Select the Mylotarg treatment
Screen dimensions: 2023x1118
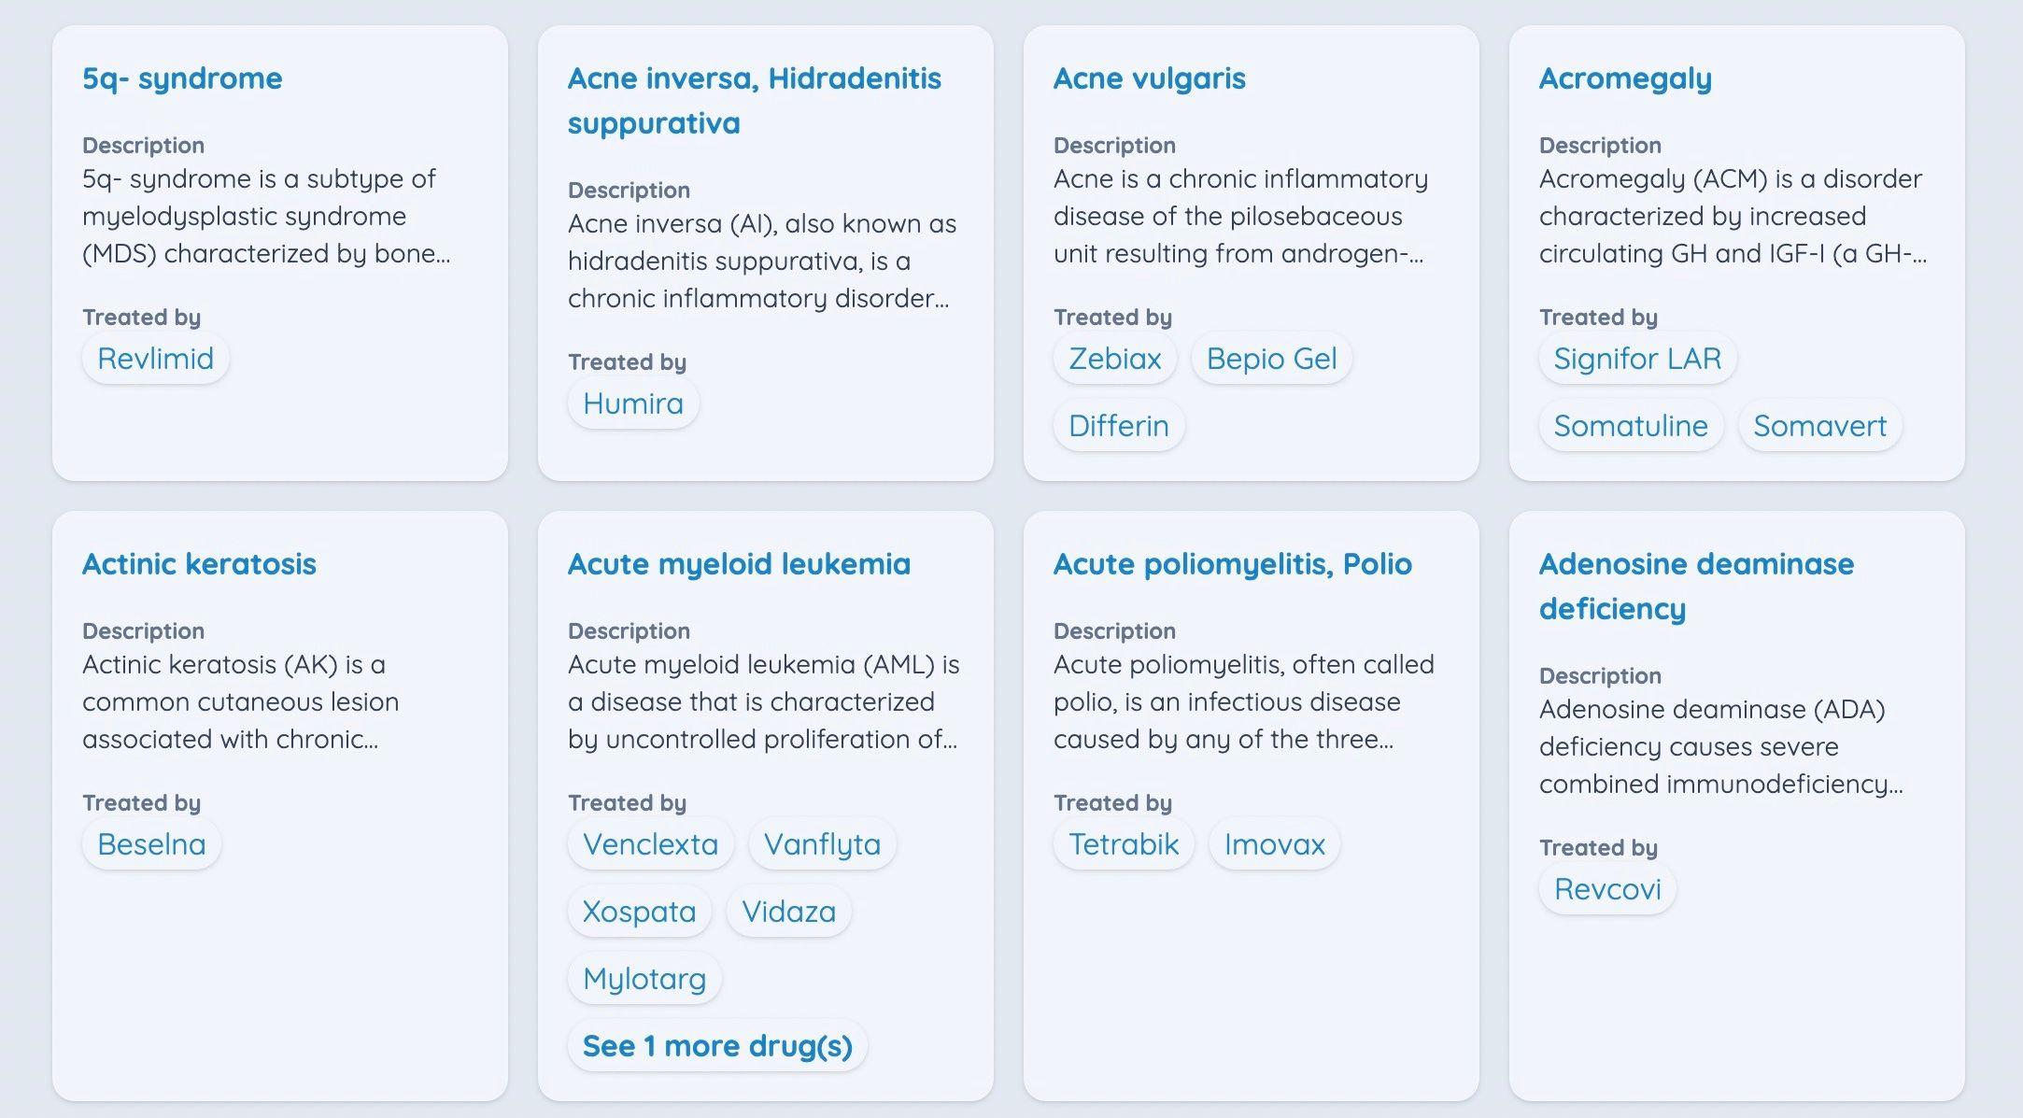[x=644, y=978]
